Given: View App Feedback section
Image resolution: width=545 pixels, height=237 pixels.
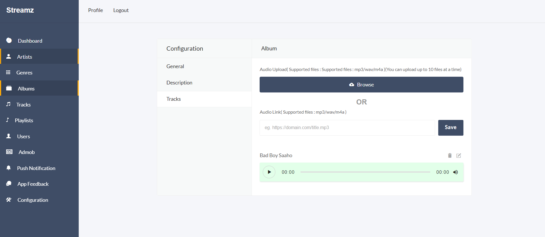Looking at the screenshot, I should coord(33,184).
